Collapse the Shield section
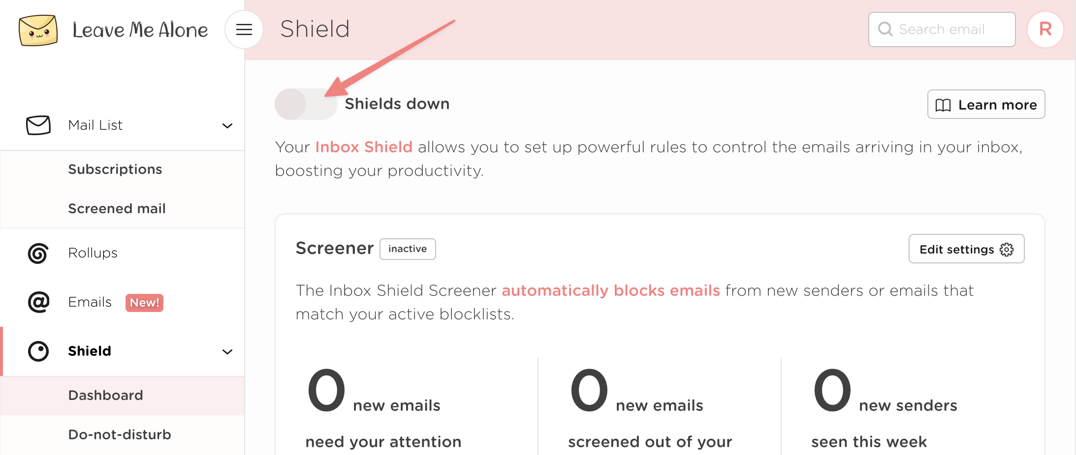 pyautogui.click(x=227, y=352)
